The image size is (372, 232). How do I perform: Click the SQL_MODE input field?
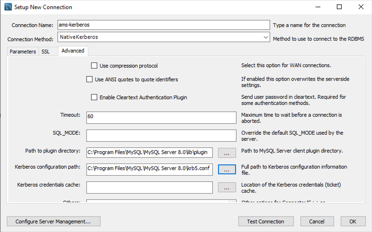[161, 136]
